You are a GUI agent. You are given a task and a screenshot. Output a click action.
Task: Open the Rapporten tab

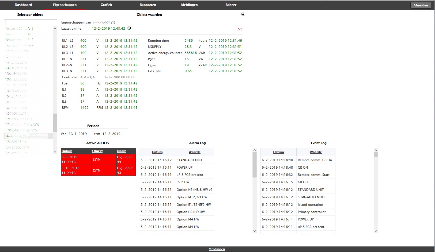coord(148,5)
